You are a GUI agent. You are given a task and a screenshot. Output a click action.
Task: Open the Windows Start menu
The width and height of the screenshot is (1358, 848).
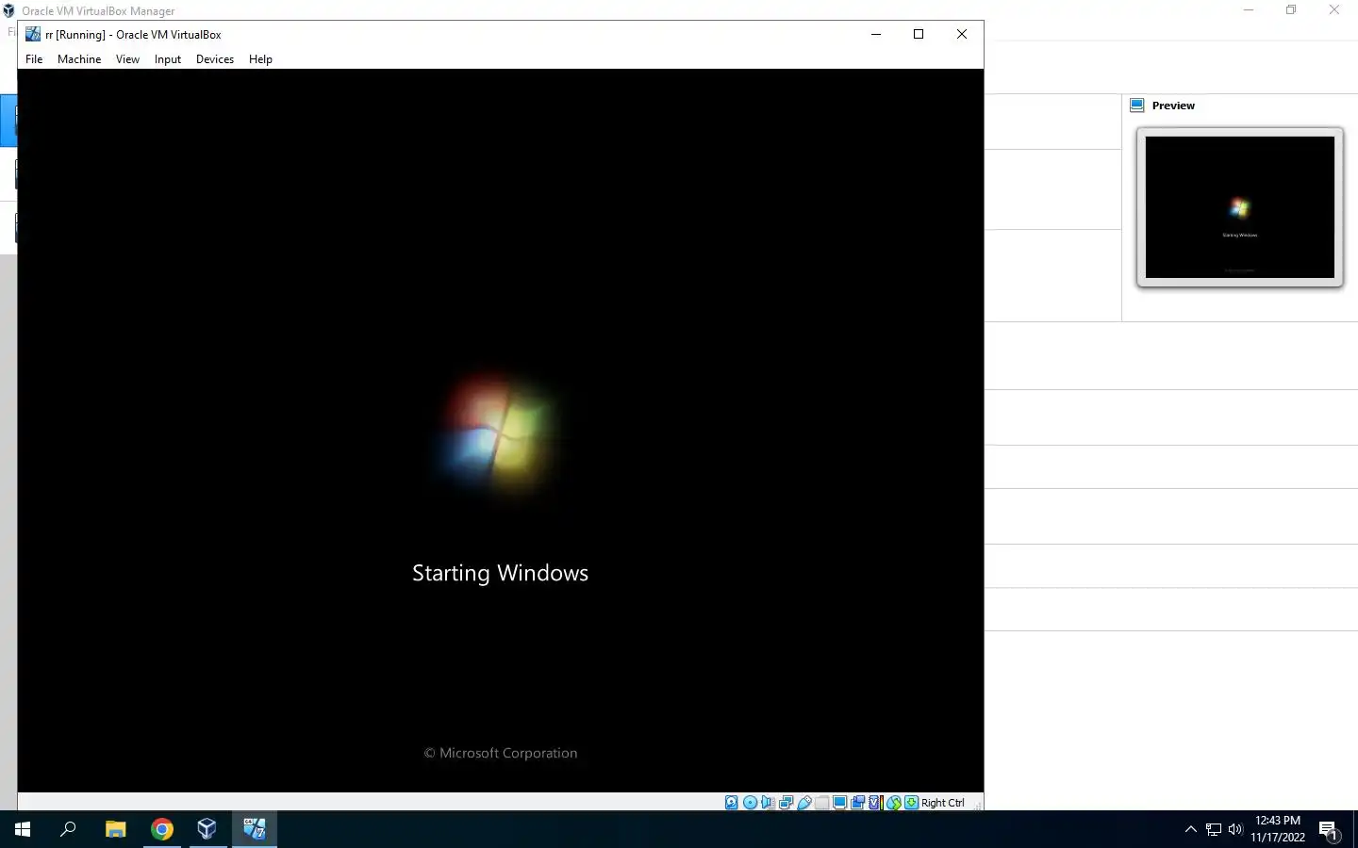click(x=23, y=829)
